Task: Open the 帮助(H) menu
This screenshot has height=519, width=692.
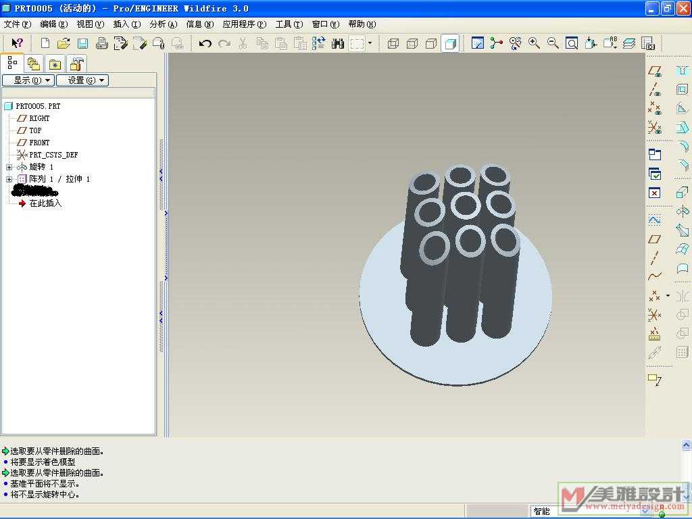Action: (362, 24)
